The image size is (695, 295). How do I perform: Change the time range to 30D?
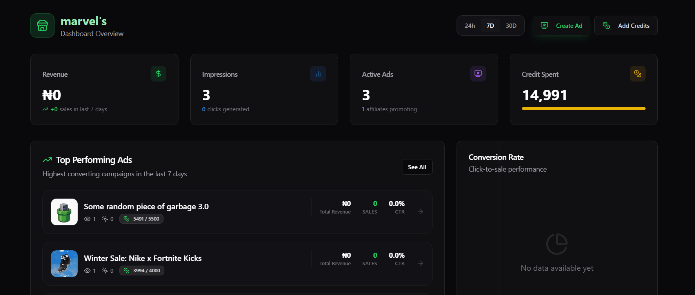pyautogui.click(x=511, y=26)
